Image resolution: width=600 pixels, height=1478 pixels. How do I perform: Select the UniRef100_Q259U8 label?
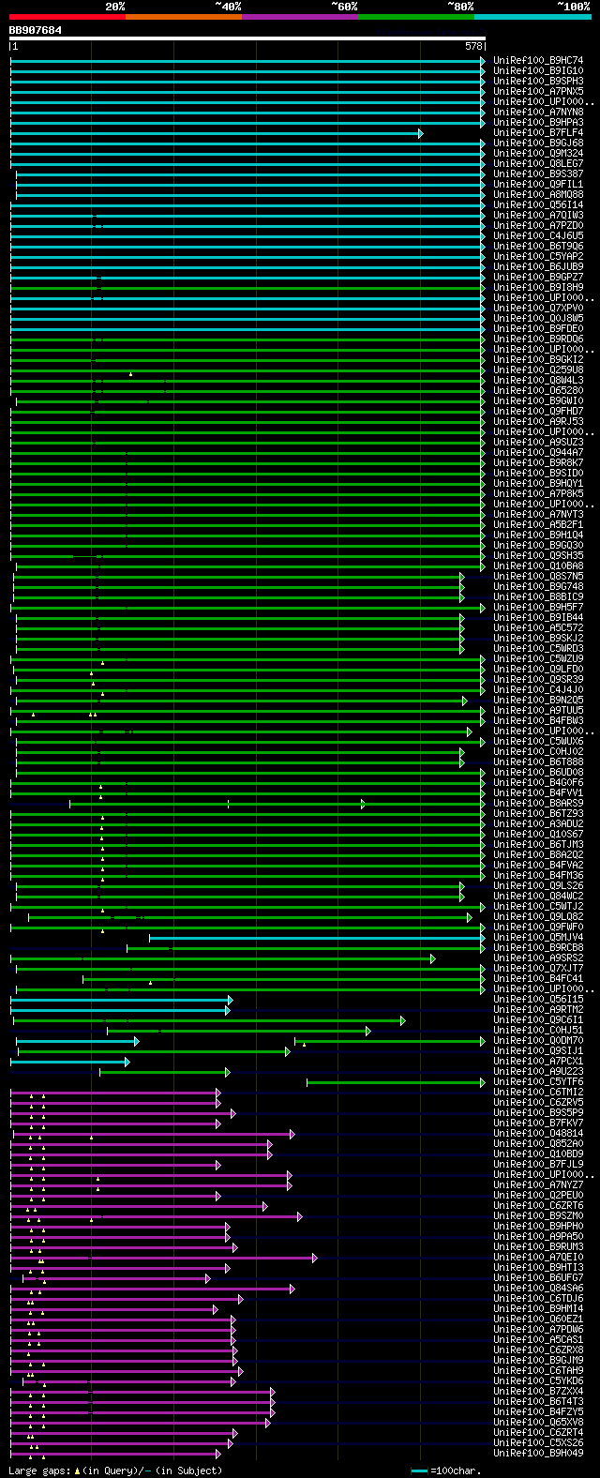[538, 370]
